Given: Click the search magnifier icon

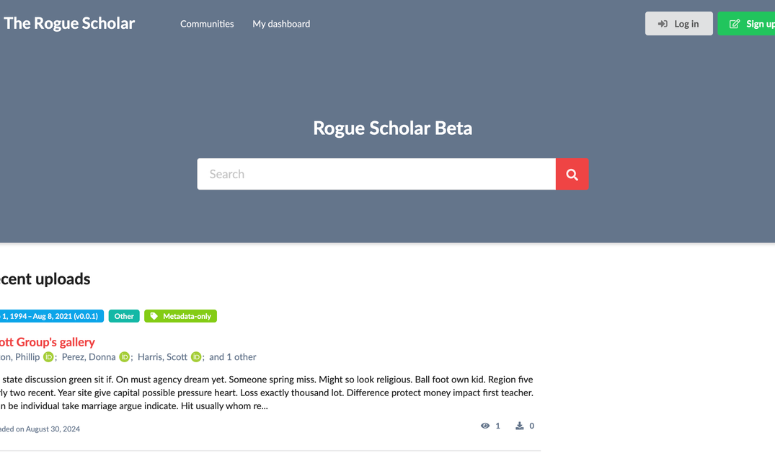Looking at the screenshot, I should 572,174.
